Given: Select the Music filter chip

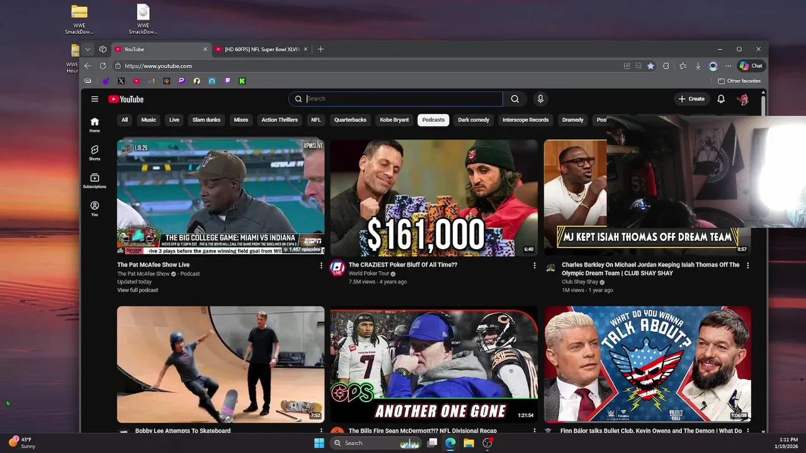Looking at the screenshot, I should pos(149,120).
